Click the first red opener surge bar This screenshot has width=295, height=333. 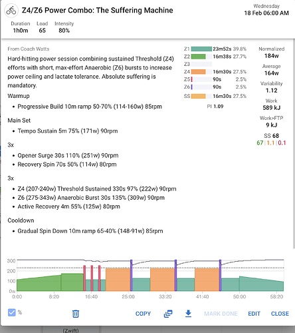click(x=84, y=278)
